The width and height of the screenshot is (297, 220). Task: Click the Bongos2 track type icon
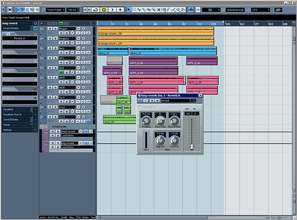tap(42, 38)
